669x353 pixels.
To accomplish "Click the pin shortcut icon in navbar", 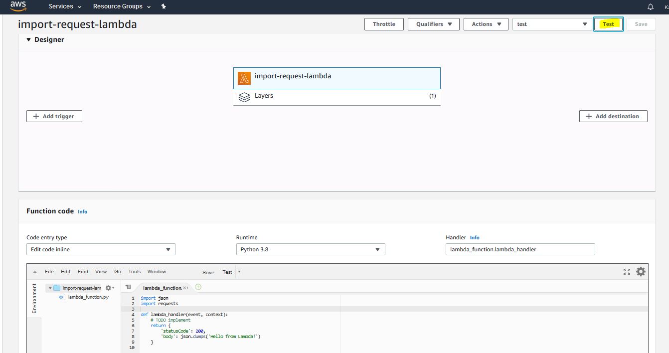I will [164, 6].
